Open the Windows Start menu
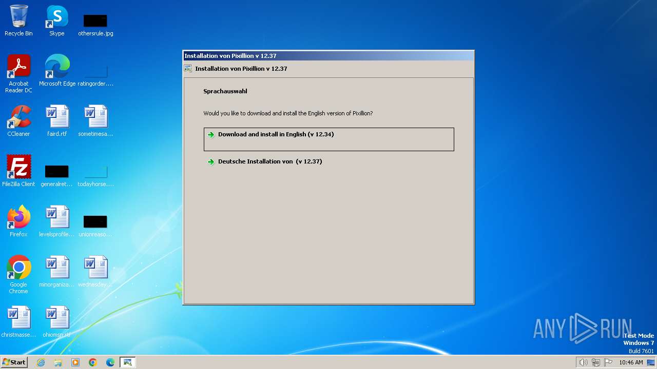The width and height of the screenshot is (657, 369). pyautogui.click(x=14, y=362)
